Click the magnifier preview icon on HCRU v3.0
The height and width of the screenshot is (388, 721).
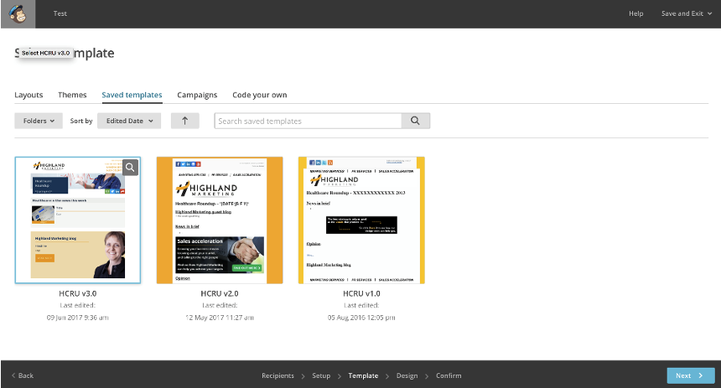(131, 167)
